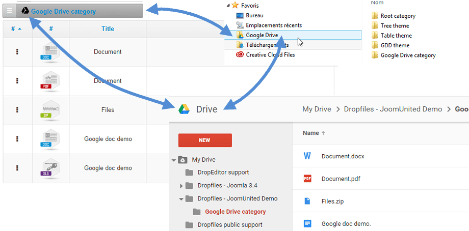Sort Drive files by Name column
The height and width of the screenshot is (231, 469).
pos(310,133)
